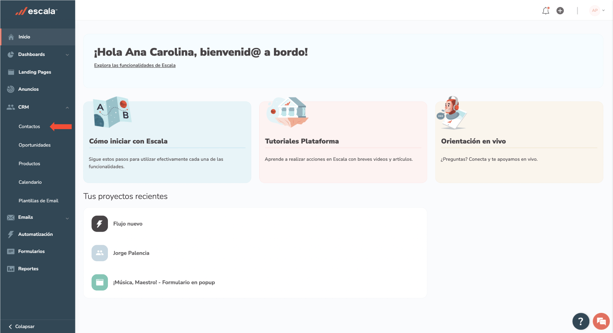Expand the Dashboards menu chevron
Image resolution: width=613 pixels, height=333 pixels.
pos(67,55)
